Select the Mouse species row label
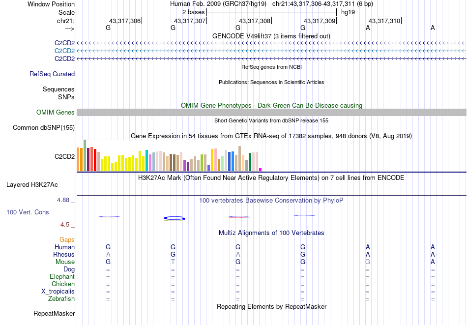 coord(65,262)
